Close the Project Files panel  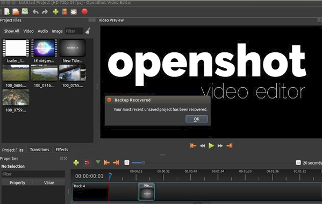[94, 20]
